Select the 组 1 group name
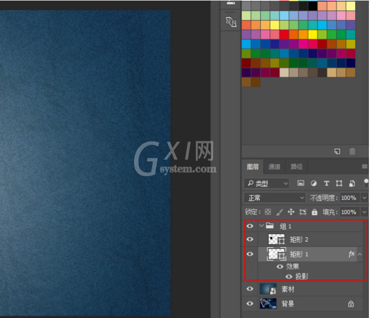The height and width of the screenshot is (318, 370). click(286, 226)
